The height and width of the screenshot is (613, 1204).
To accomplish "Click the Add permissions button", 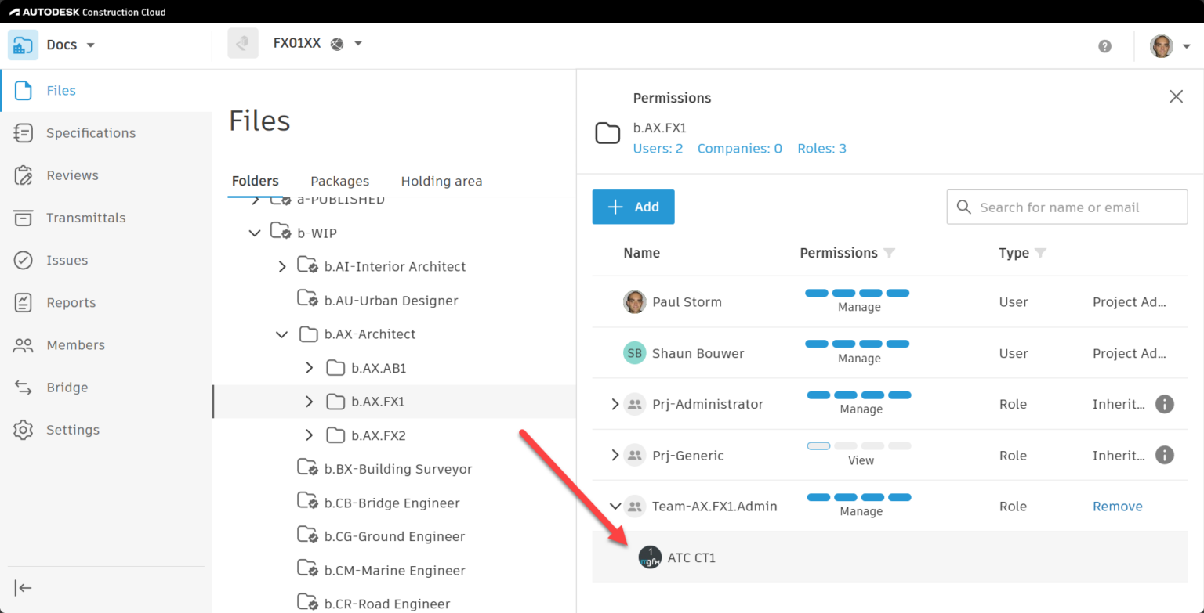I will coord(633,207).
